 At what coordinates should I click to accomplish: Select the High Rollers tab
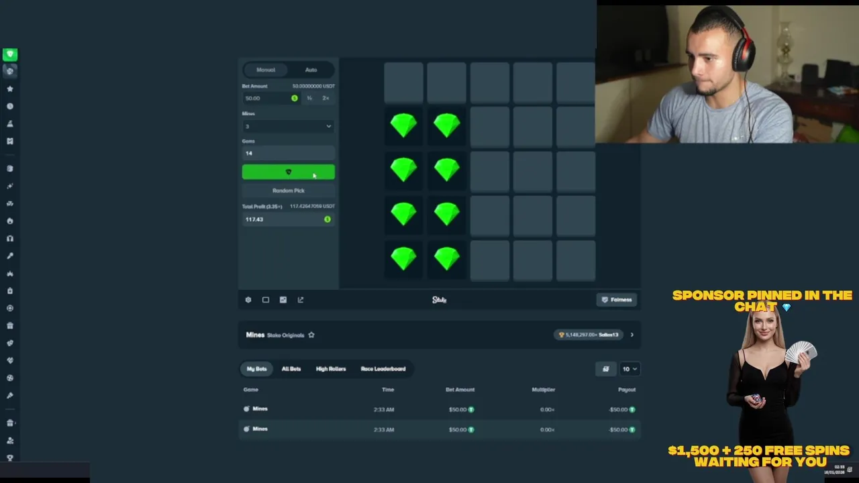tap(331, 369)
